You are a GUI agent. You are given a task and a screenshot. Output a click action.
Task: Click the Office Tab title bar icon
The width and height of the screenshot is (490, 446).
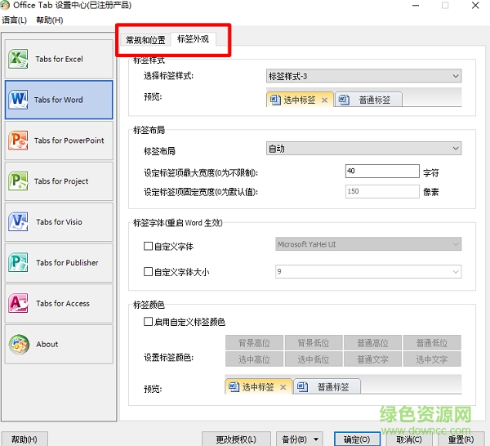(x=5, y=6)
